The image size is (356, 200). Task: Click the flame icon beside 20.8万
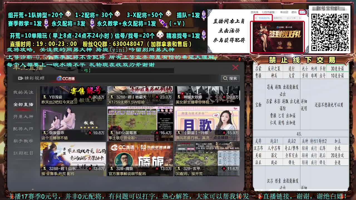pyautogui.click(x=224, y=97)
